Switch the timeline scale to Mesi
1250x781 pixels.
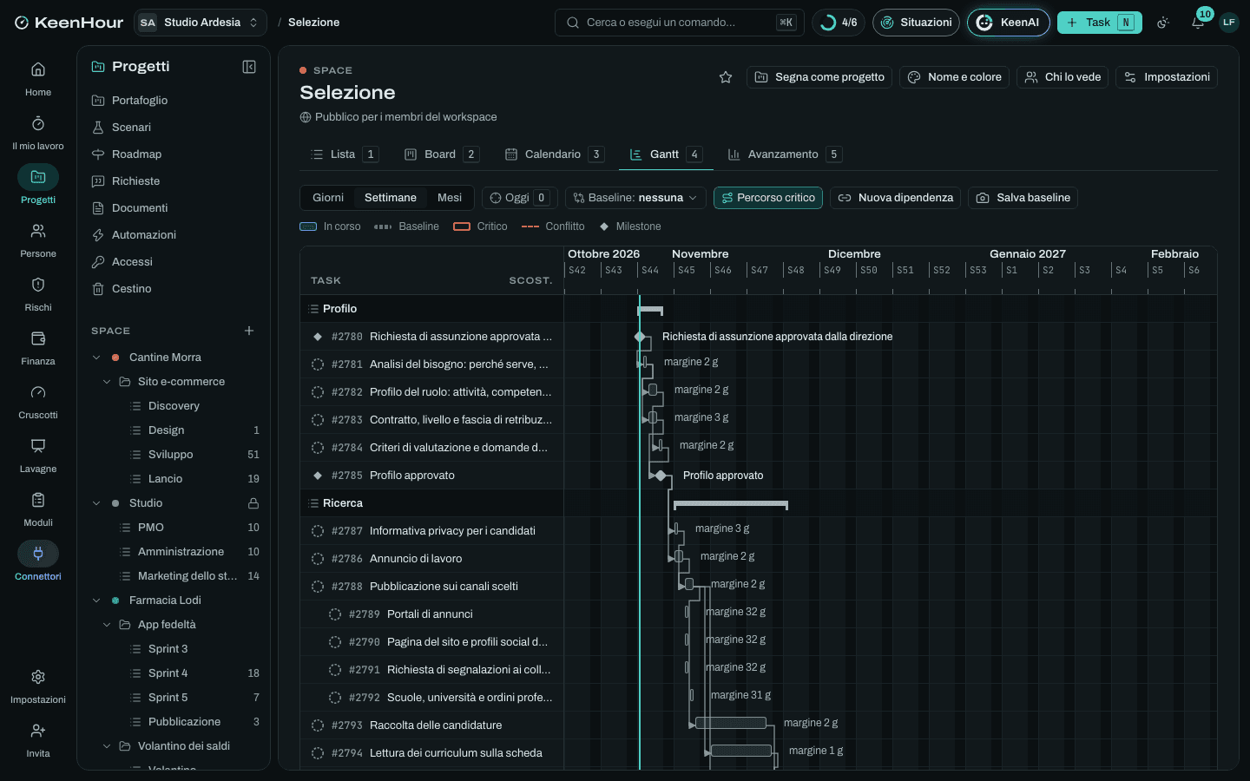coord(450,198)
